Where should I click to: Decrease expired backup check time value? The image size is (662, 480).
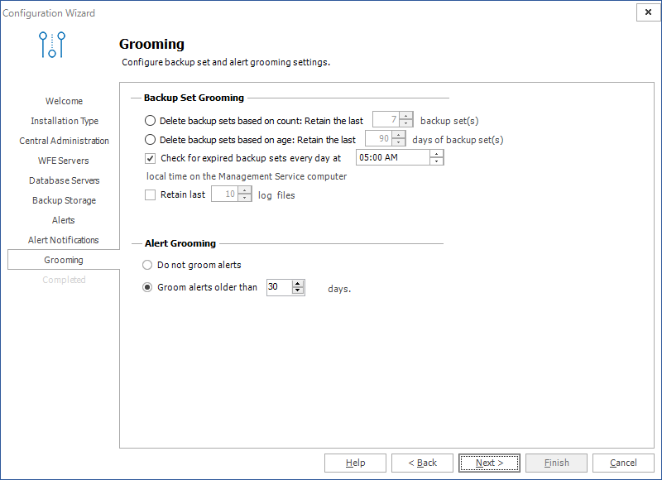pyautogui.click(x=437, y=161)
